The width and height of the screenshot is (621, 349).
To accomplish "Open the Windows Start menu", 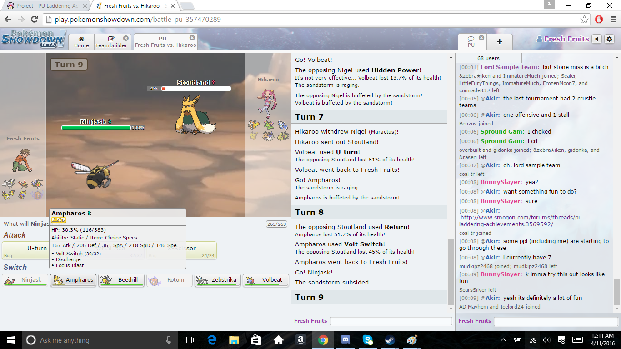I will (11, 340).
